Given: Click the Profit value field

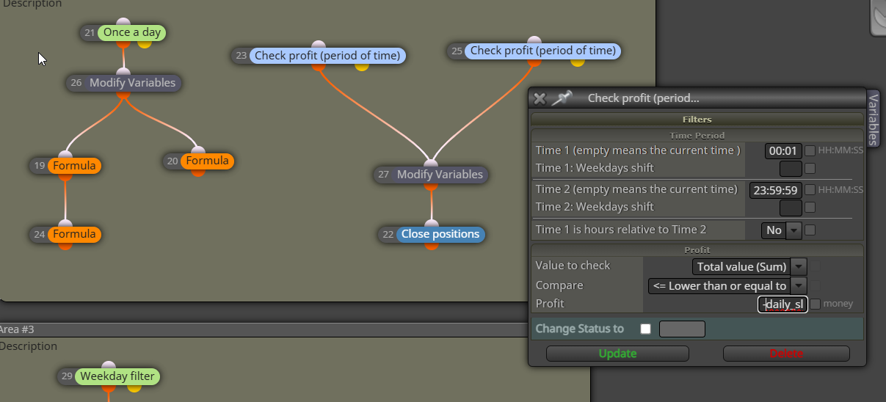Looking at the screenshot, I should click(782, 304).
